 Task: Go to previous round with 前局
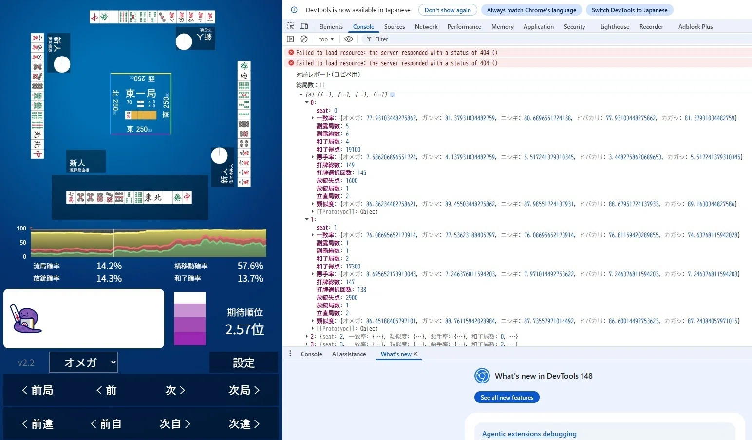38,390
